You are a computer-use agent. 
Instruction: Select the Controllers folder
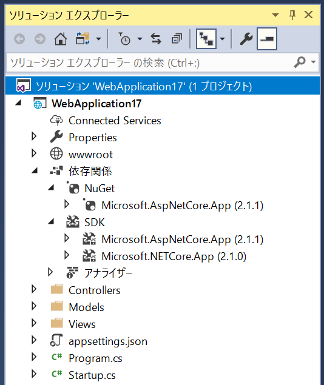[95, 290]
